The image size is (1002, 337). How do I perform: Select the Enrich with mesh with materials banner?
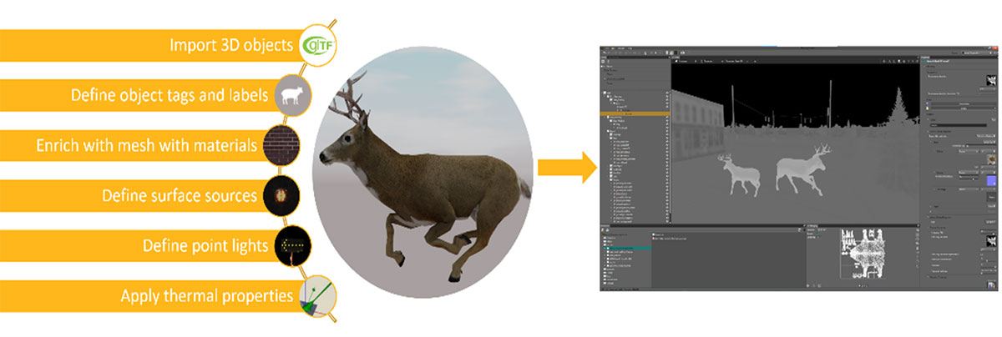point(134,146)
